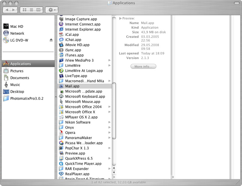The height and width of the screenshot is (186, 242).
Task: Click the file column resize handle
Action: pos(114,177)
